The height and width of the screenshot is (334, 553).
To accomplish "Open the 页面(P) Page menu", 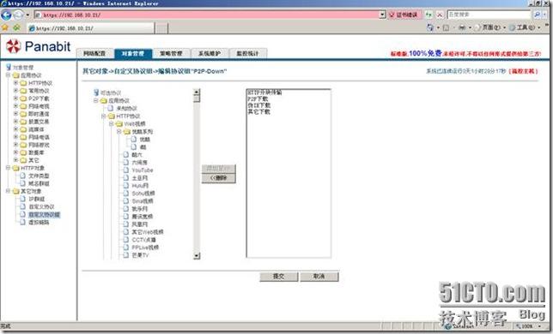I will [x=493, y=27].
